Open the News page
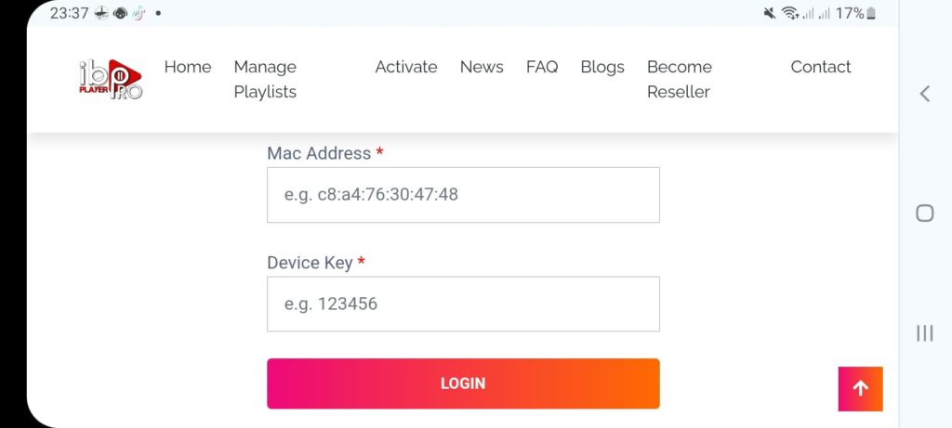This screenshot has height=428, width=952. tap(482, 67)
